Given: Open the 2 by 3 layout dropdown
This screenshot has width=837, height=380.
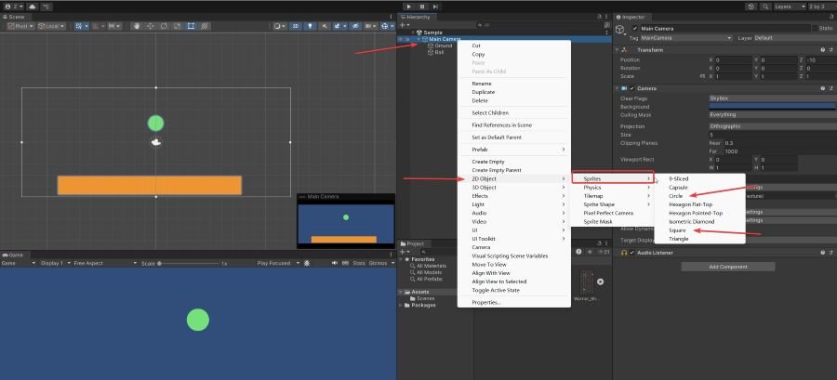Looking at the screenshot, I should (821, 7).
